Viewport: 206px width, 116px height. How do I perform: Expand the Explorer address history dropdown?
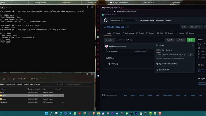point(57,84)
